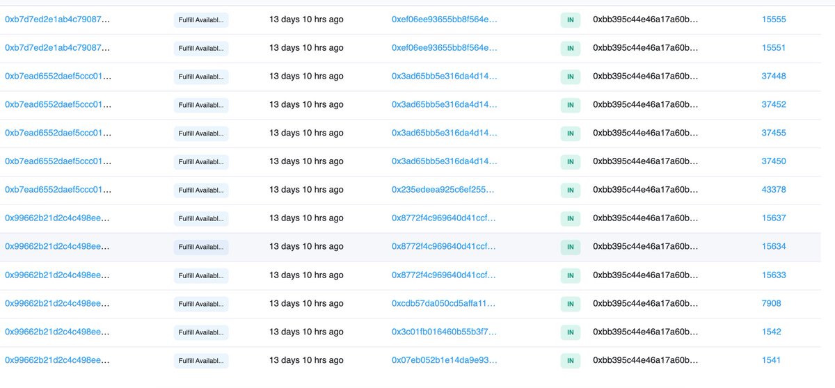Image resolution: width=835 pixels, height=388 pixels.
Task: Open transaction hash 0x99662b21d2c4c498ee in token 1542 row
Action: point(58,332)
